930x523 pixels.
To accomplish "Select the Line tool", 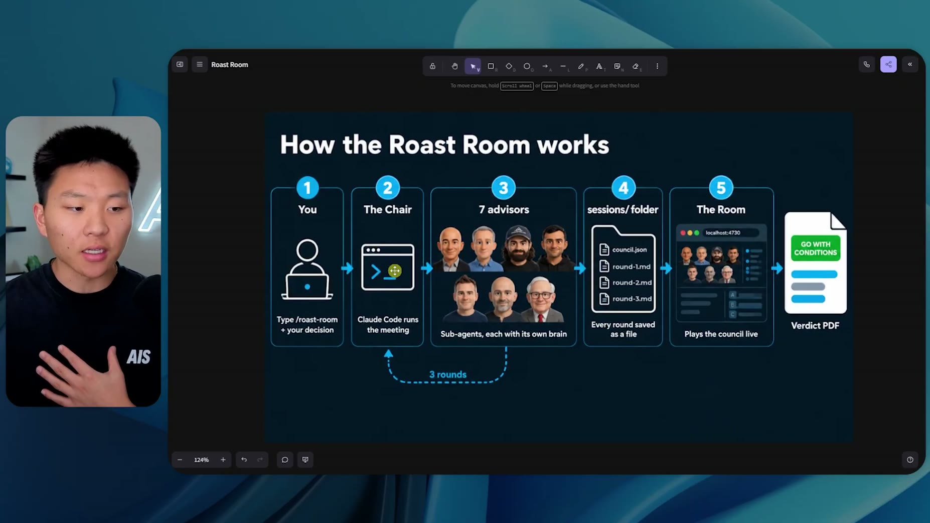I will 563,66.
